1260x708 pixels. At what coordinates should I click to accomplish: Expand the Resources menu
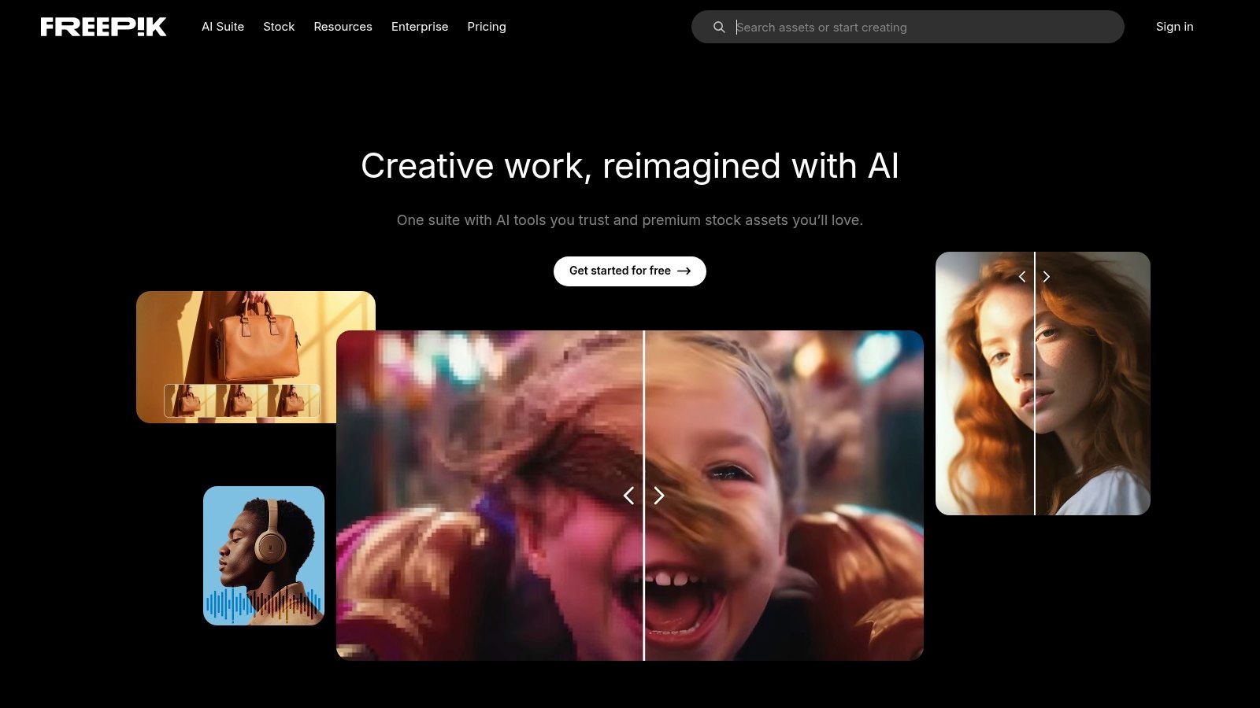tap(343, 27)
